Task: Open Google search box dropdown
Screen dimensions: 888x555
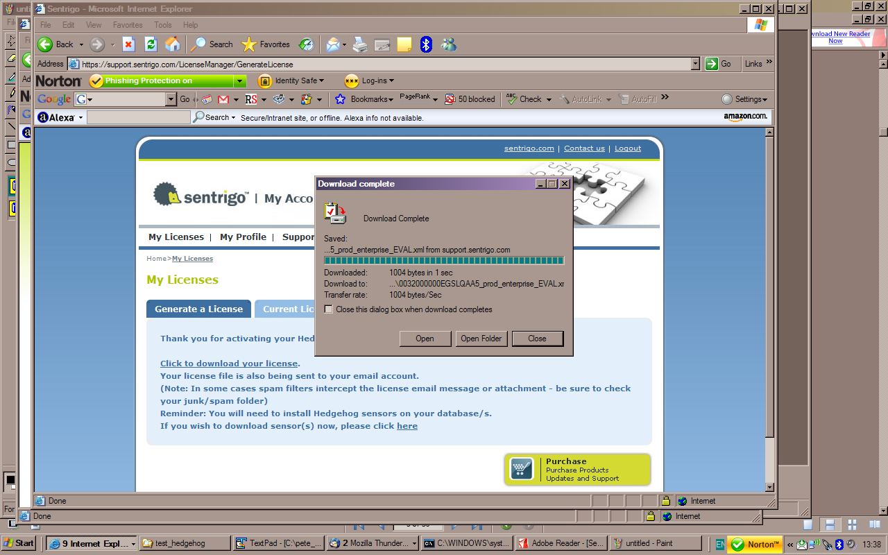Action: coord(171,99)
